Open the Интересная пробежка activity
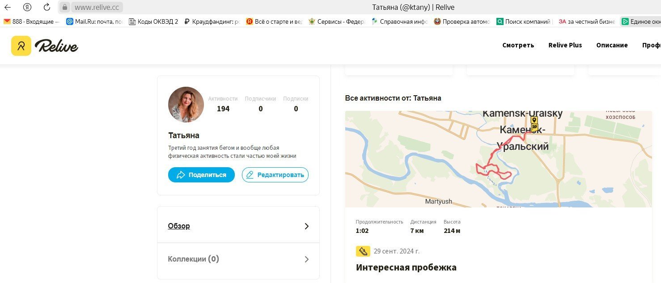This screenshot has width=661, height=283. (406, 267)
